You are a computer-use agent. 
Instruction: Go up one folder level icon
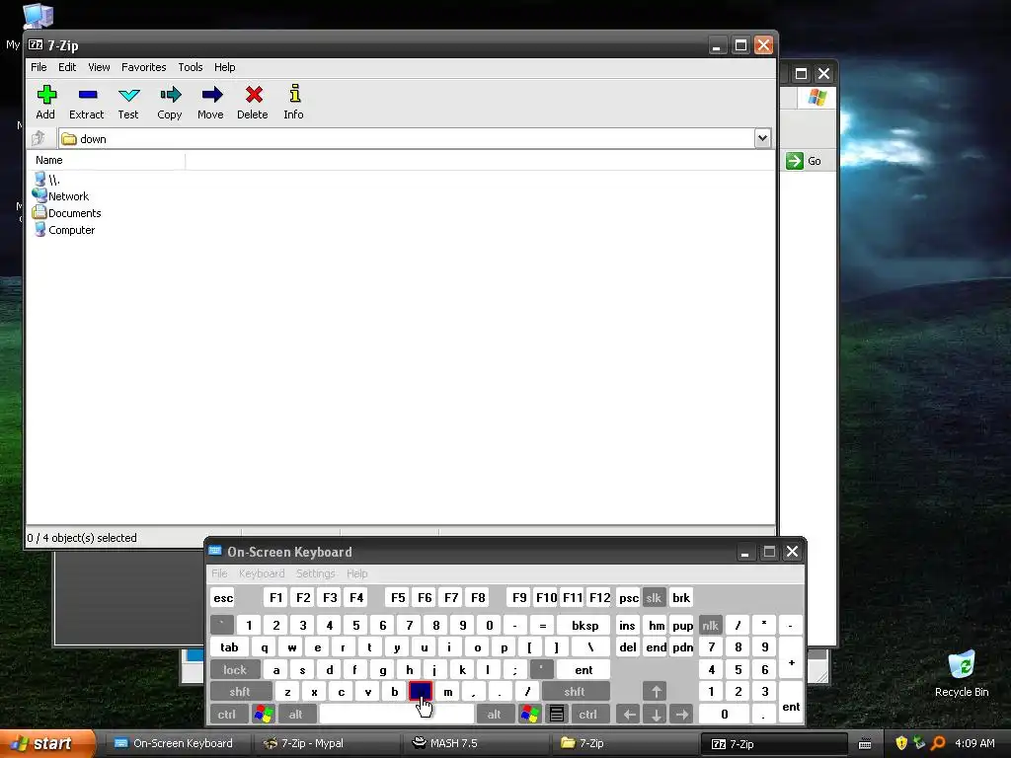tap(39, 138)
